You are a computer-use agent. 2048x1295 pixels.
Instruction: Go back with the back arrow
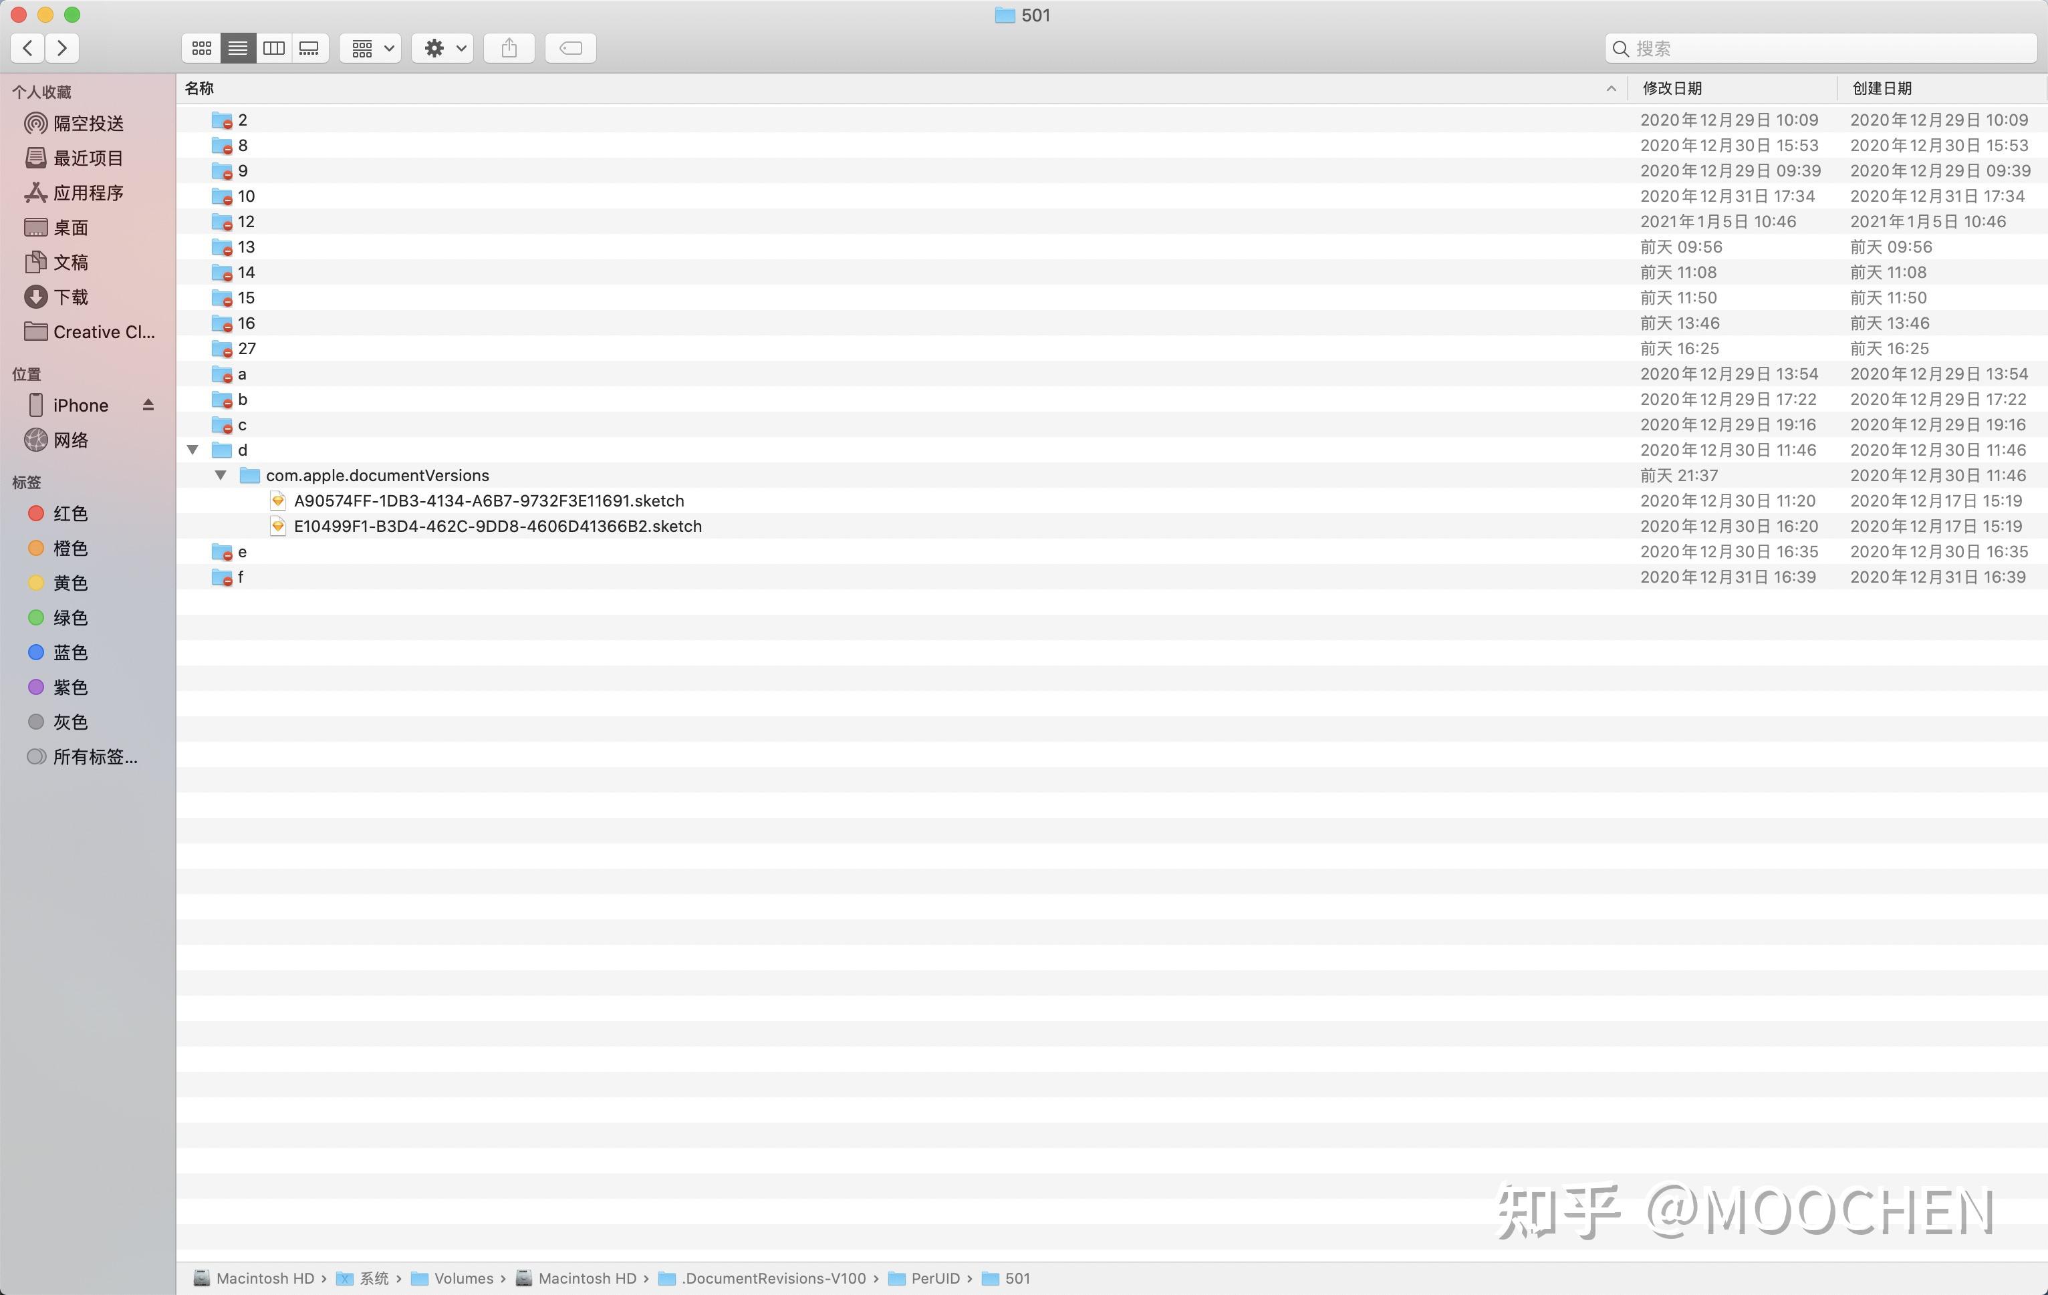pyautogui.click(x=28, y=49)
